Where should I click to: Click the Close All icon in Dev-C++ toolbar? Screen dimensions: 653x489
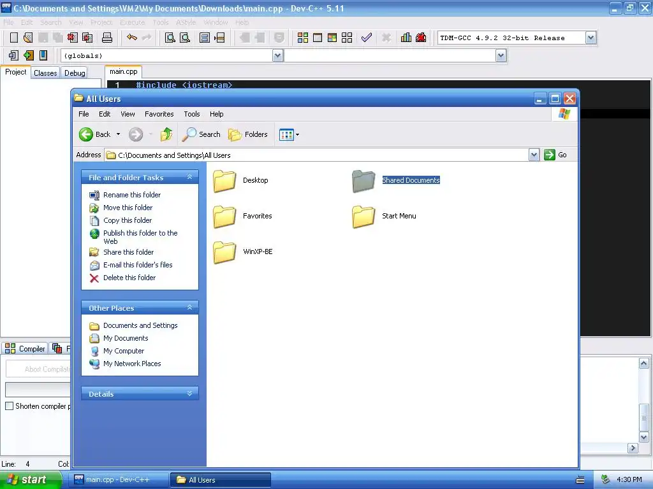[87, 38]
